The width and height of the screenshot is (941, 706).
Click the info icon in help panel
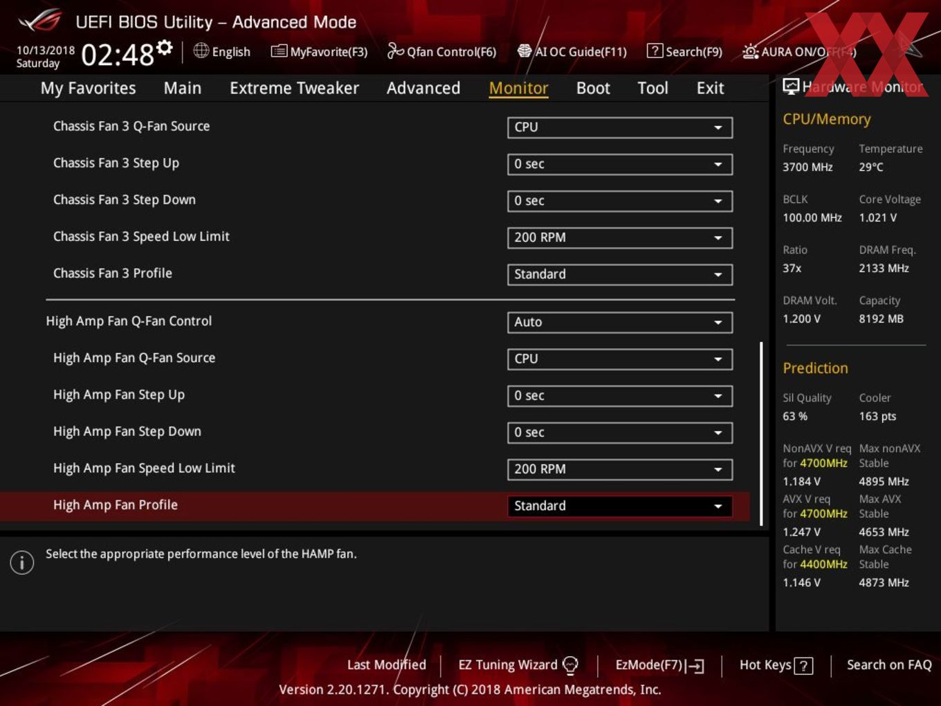(x=22, y=562)
